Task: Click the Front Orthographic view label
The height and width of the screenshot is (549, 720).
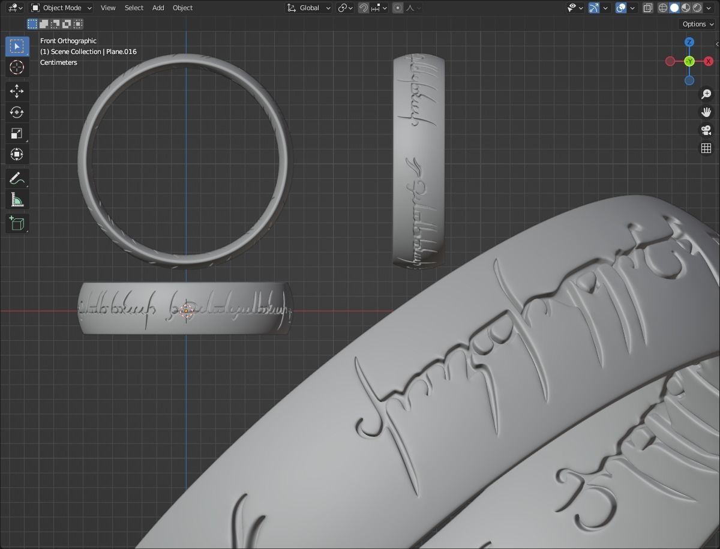Action: tap(68, 41)
